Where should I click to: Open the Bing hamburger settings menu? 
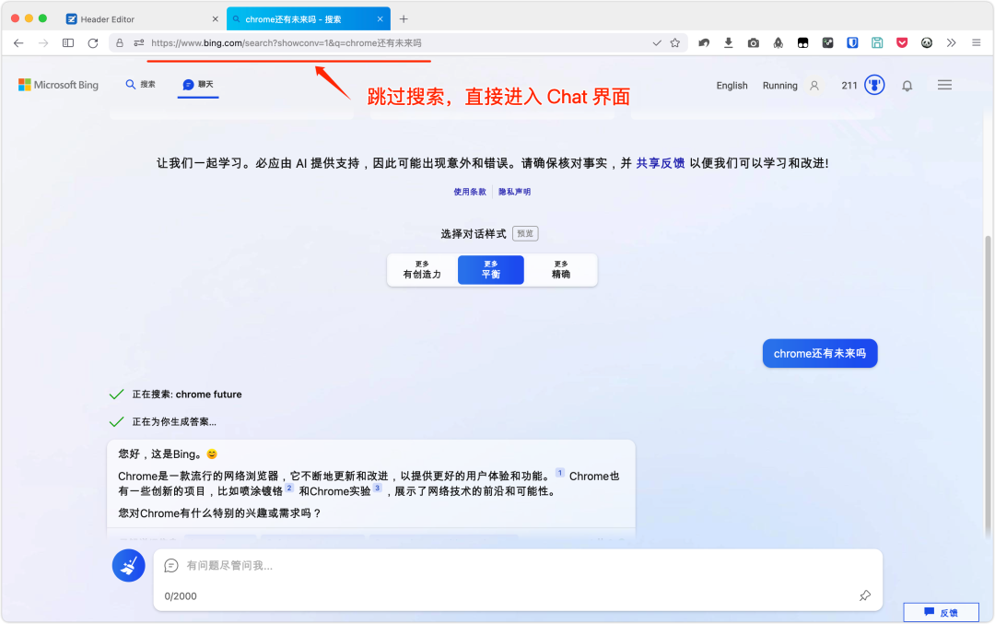tap(944, 85)
